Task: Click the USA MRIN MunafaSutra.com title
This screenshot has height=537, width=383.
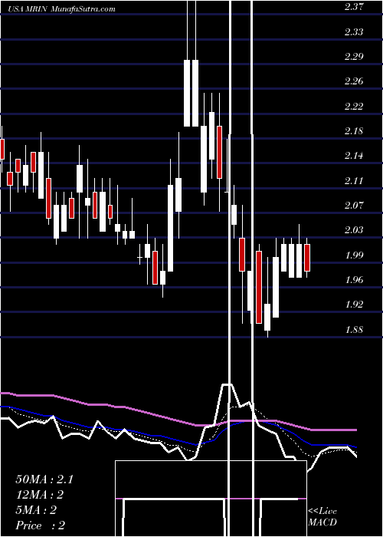Action: click(61, 9)
